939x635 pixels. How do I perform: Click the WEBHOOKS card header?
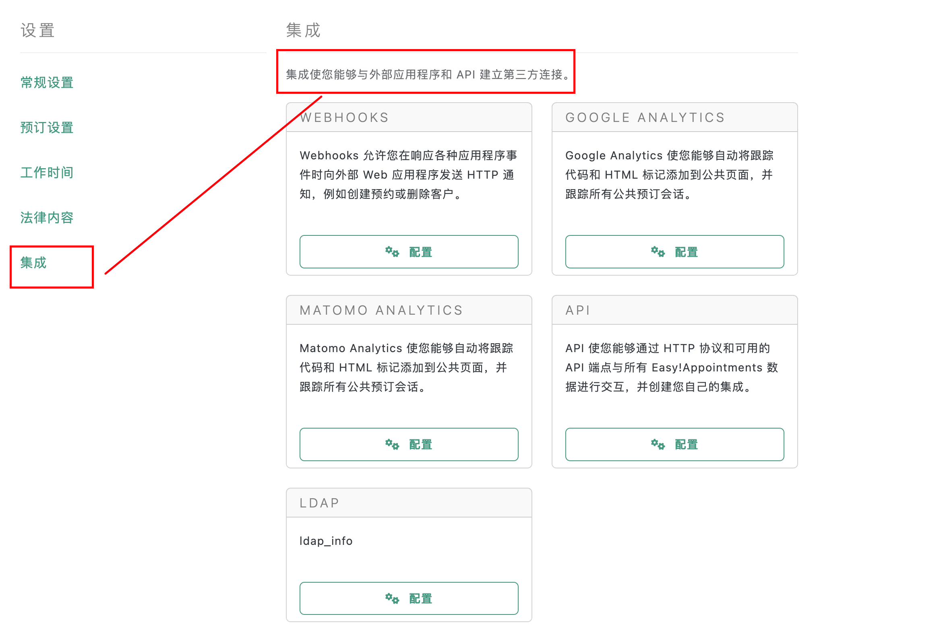pyautogui.click(x=409, y=118)
